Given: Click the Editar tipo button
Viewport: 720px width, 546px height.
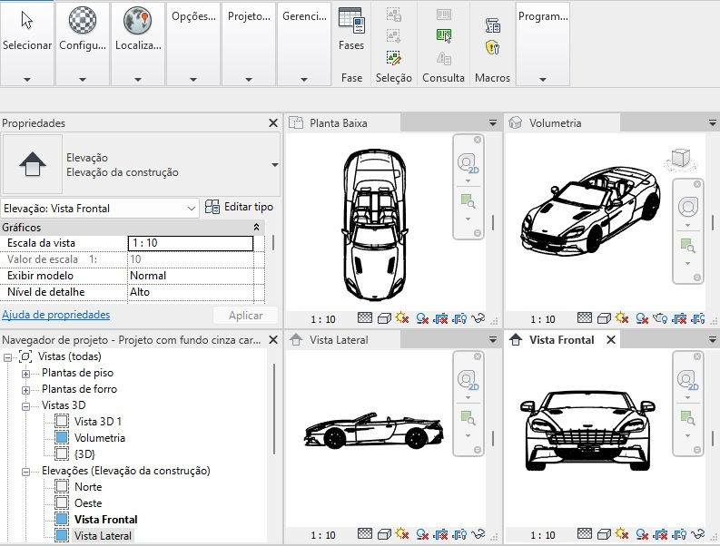Looking at the screenshot, I should point(239,207).
